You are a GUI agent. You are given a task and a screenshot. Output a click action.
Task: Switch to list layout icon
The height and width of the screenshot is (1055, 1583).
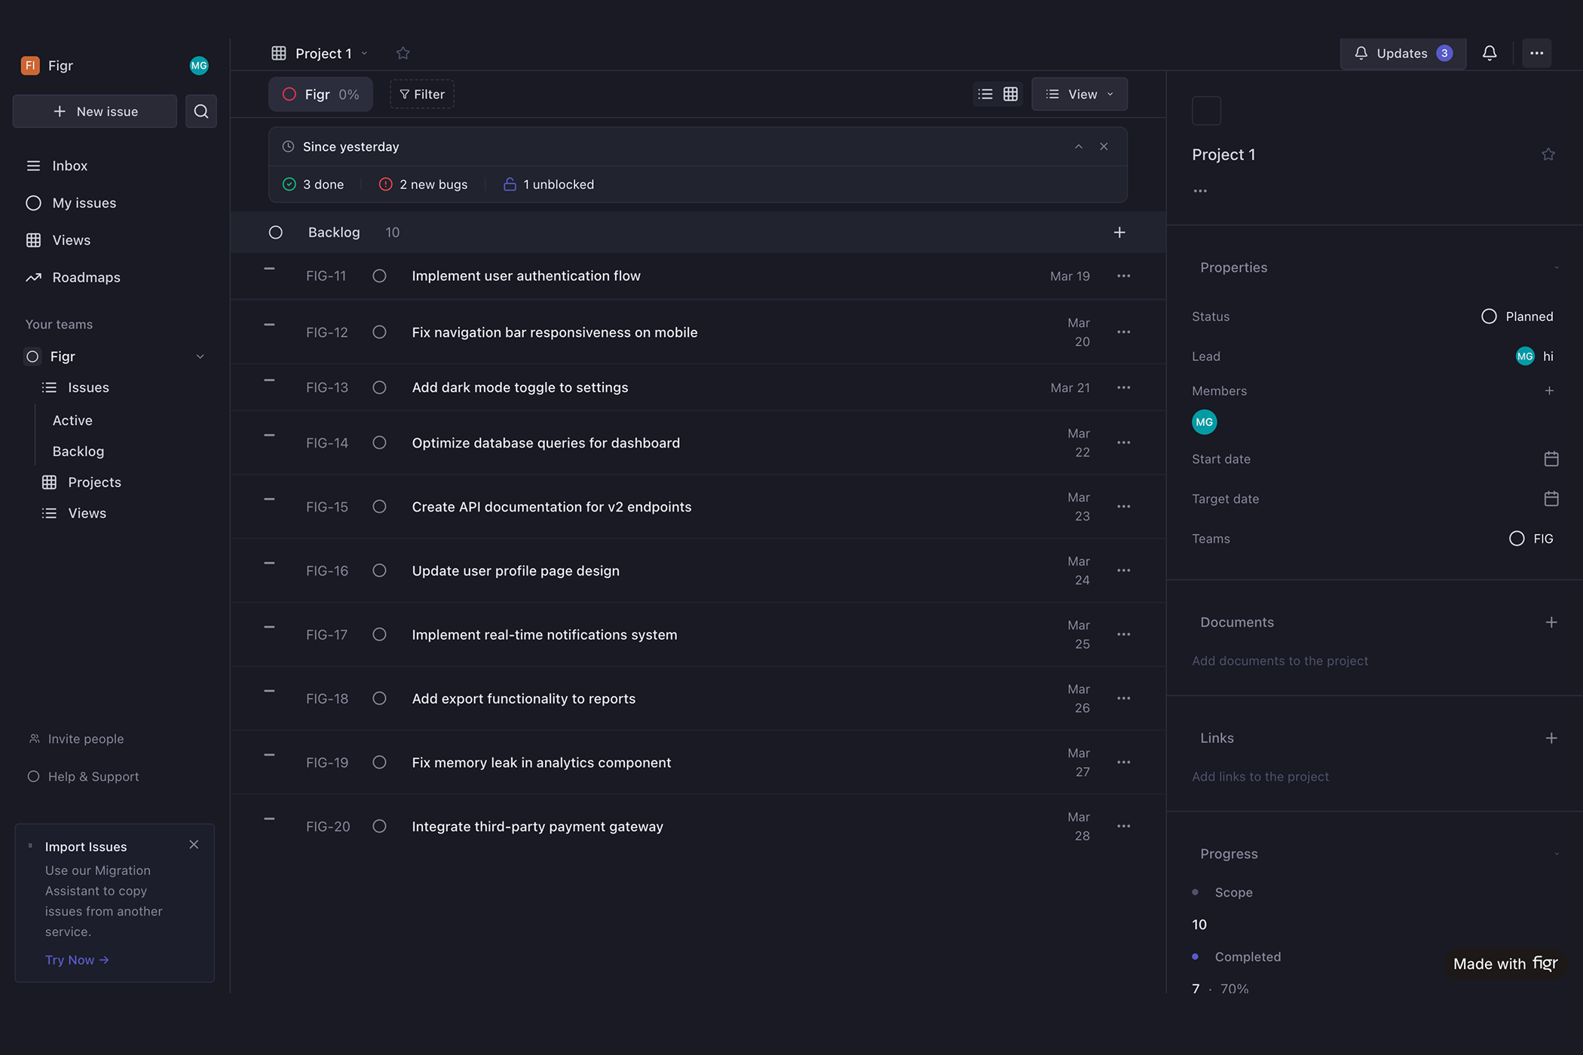[x=985, y=94]
